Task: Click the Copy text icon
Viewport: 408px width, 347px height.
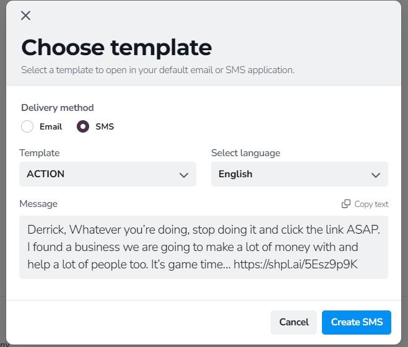Action: point(346,204)
